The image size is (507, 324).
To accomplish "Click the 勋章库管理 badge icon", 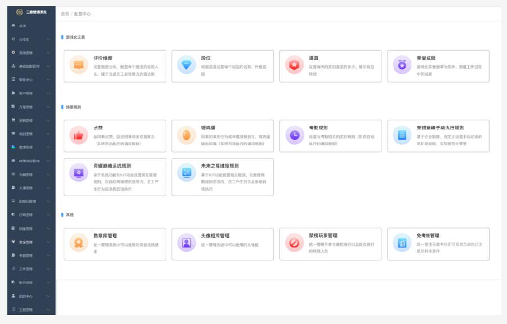I will [79, 243].
